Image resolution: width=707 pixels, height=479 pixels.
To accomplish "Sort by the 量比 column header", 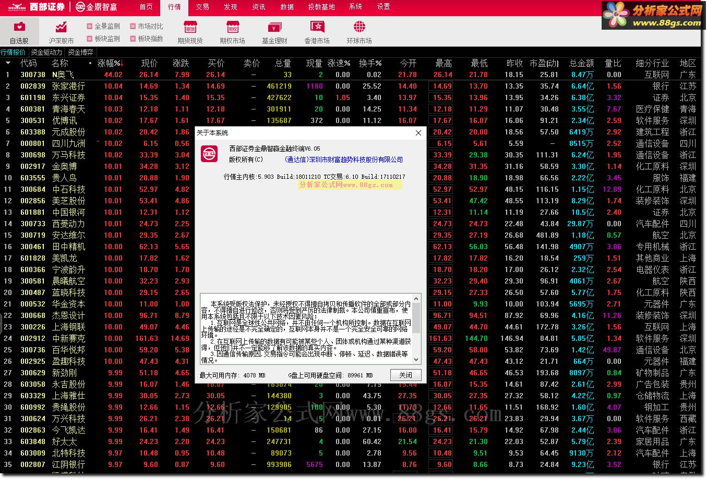I will [x=613, y=63].
